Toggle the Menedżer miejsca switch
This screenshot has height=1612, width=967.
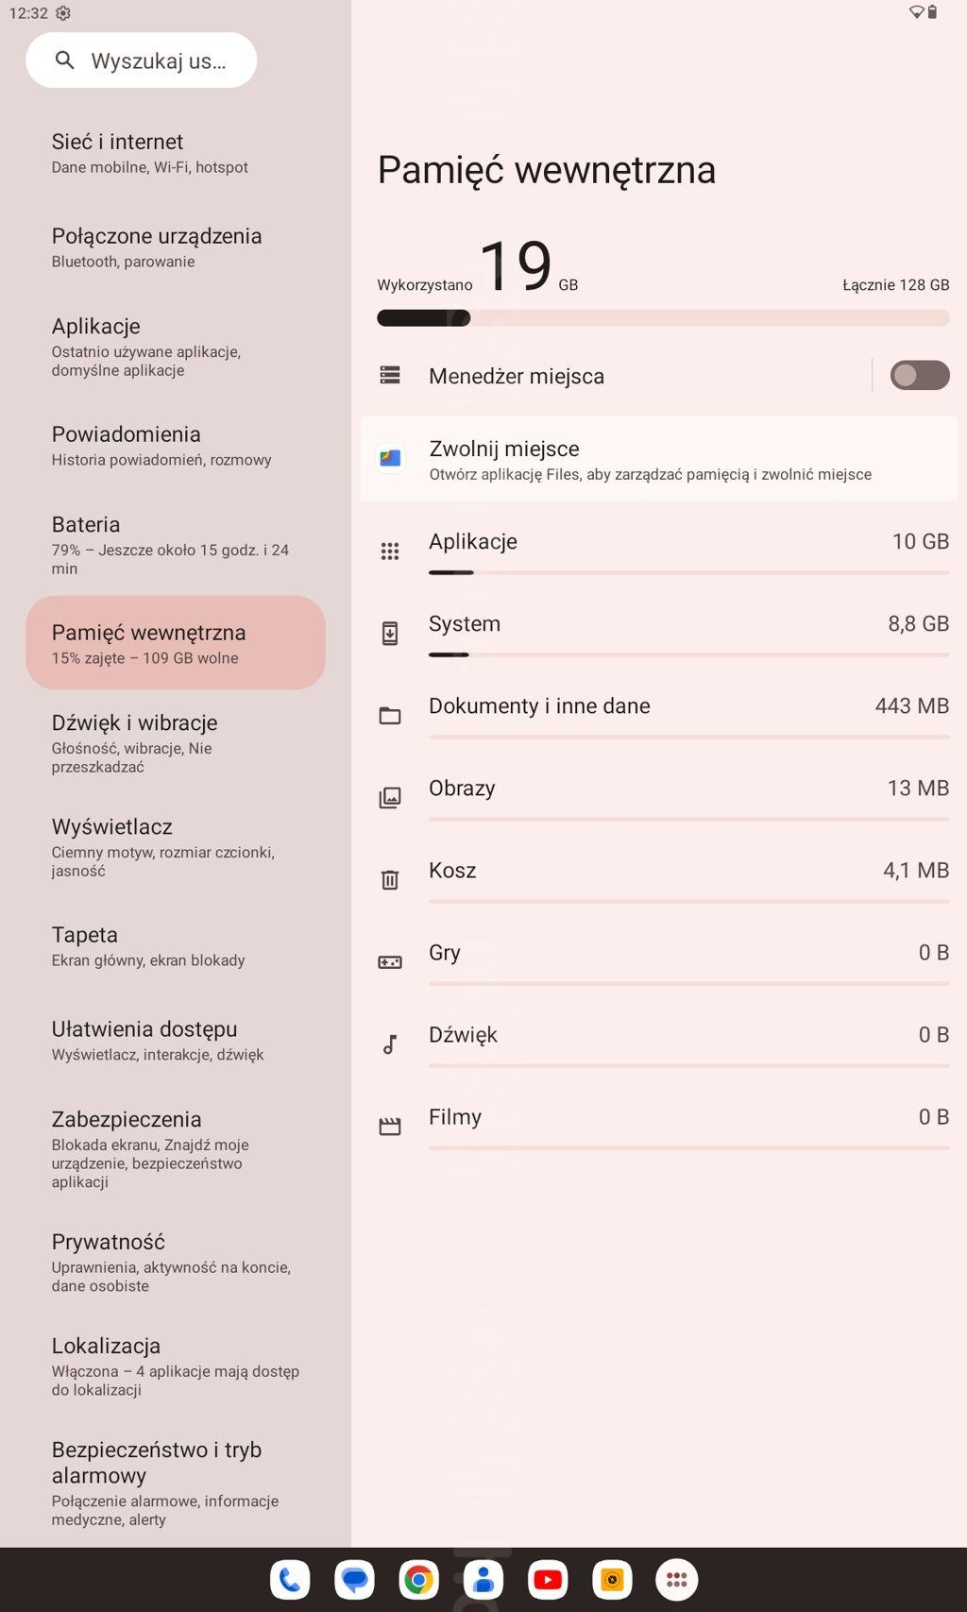coord(919,376)
